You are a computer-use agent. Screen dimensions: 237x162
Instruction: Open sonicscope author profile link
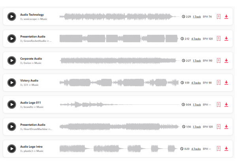tap(30, 19)
